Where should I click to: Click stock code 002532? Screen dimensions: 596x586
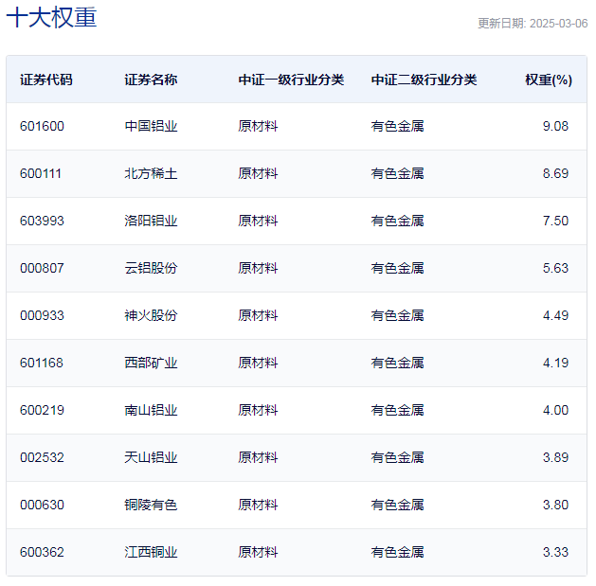[x=42, y=457]
